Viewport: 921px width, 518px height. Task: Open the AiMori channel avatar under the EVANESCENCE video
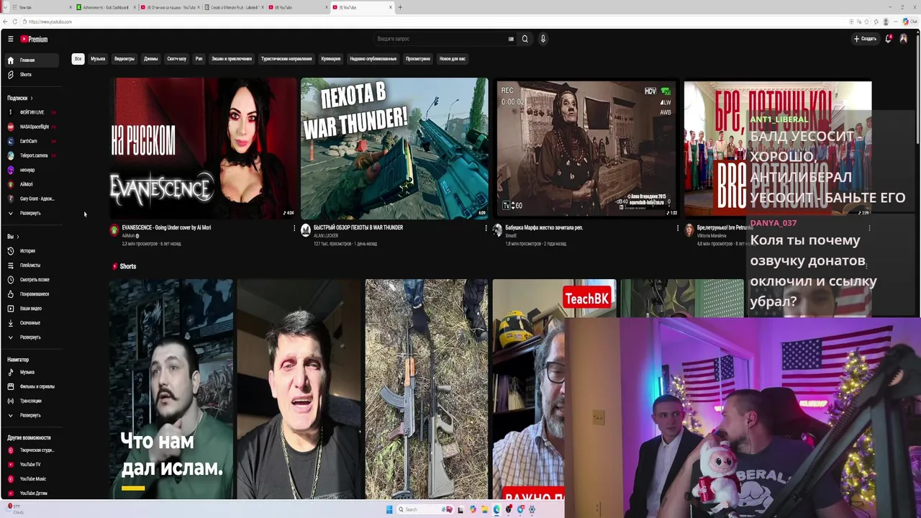114,230
